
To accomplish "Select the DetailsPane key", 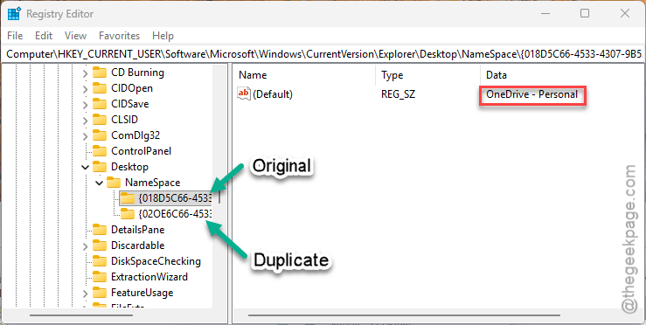I will tap(137, 230).
